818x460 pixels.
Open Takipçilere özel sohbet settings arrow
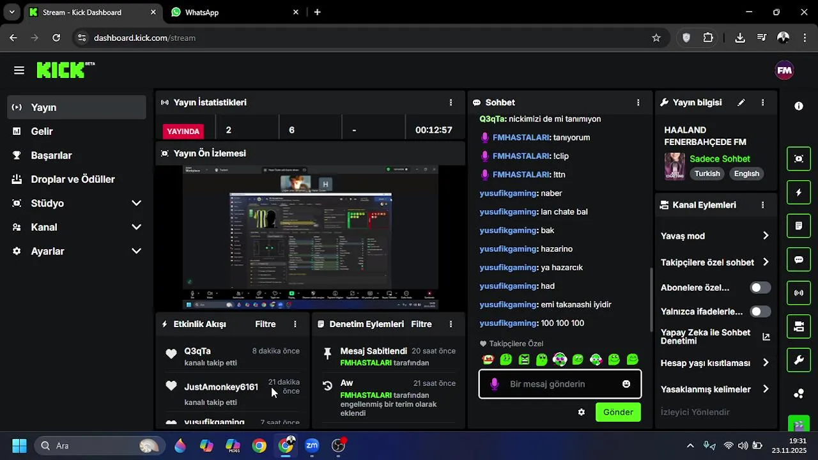[766, 262]
